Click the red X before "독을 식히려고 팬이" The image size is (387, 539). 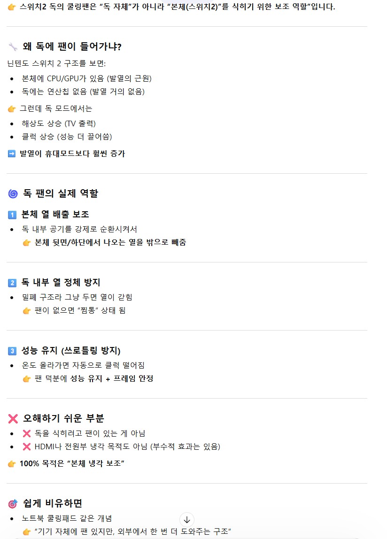[27, 433]
